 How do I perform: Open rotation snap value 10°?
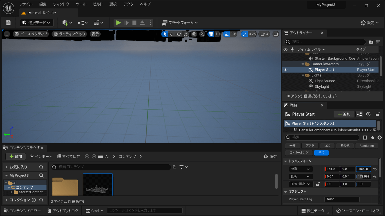tap(234, 34)
